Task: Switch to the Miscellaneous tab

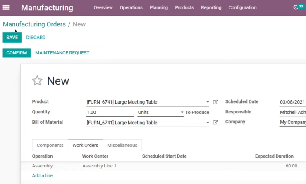Action: 122,145
